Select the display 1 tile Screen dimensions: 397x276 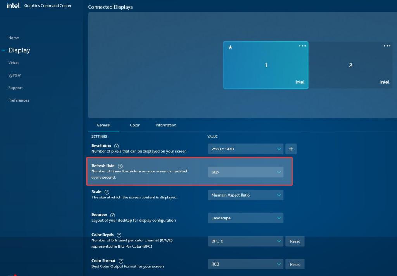click(x=266, y=65)
